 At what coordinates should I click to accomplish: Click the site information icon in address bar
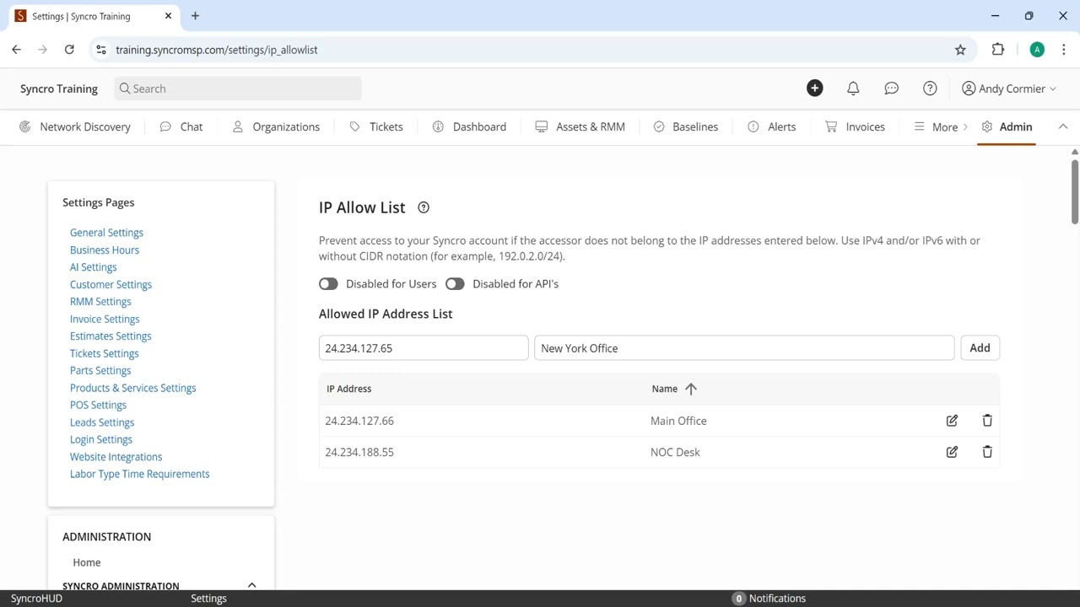click(x=101, y=50)
